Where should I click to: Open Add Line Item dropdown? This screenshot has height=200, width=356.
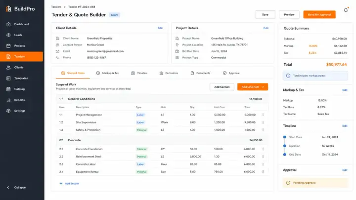tap(253, 87)
